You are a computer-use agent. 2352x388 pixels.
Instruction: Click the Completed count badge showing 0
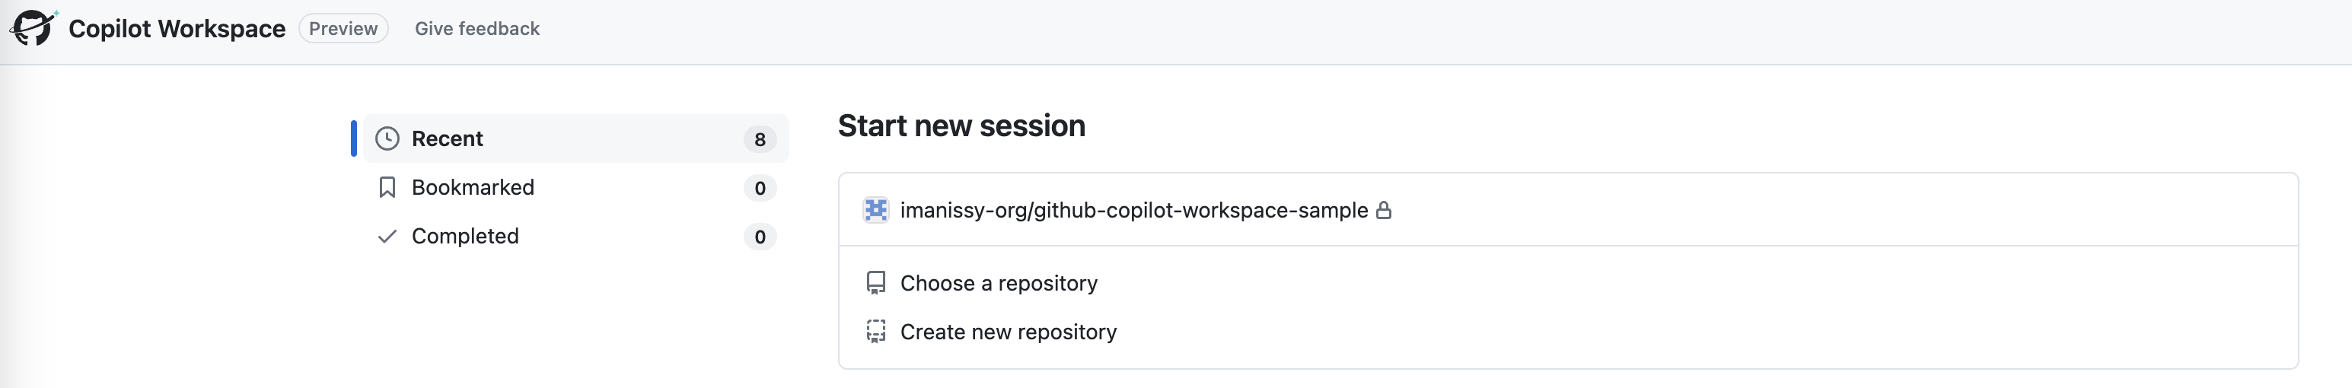click(760, 237)
